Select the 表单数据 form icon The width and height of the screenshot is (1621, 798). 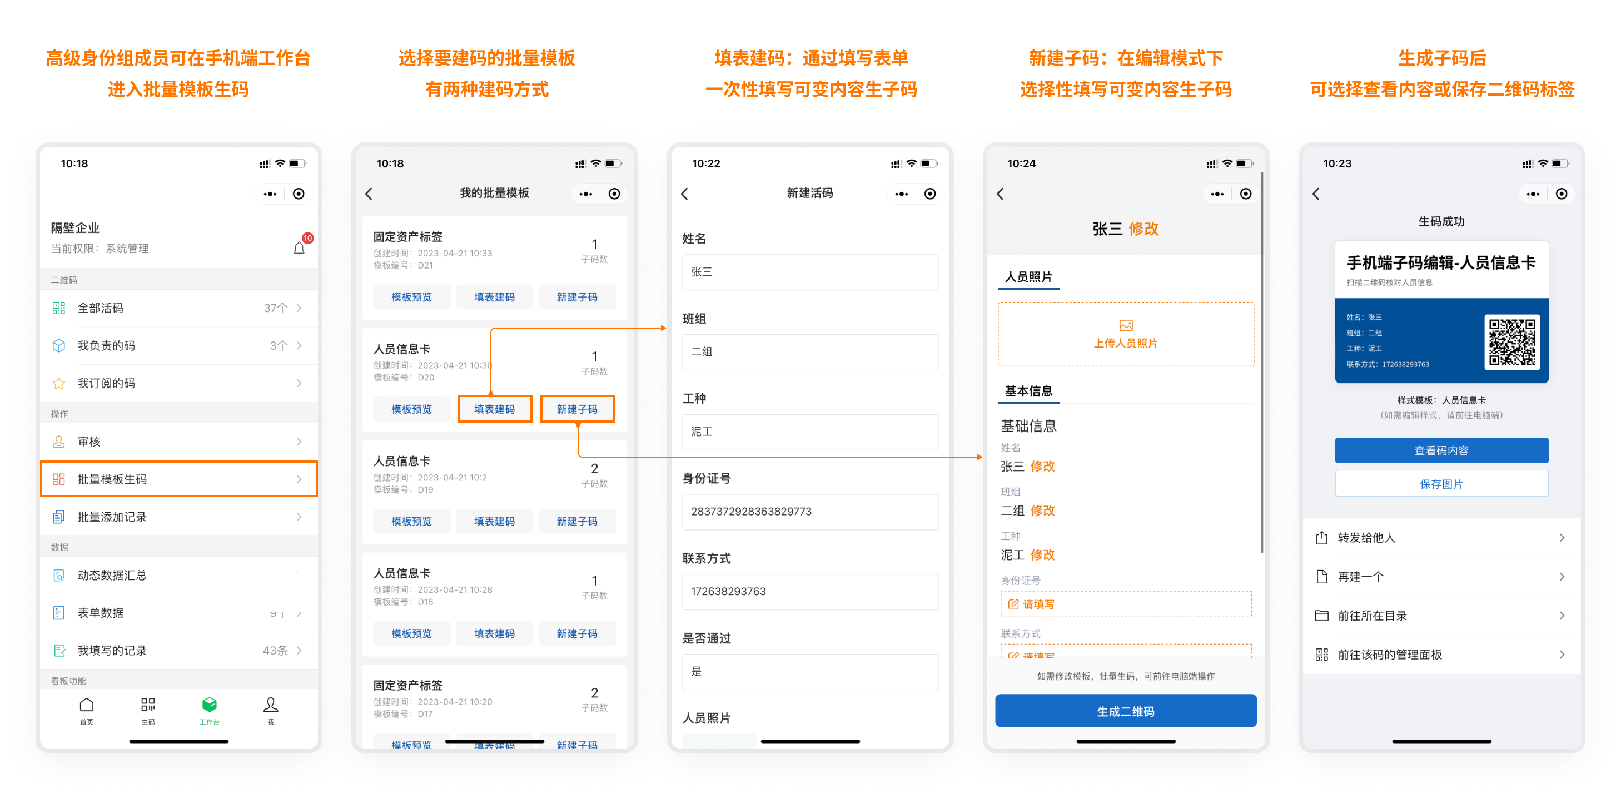click(58, 613)
